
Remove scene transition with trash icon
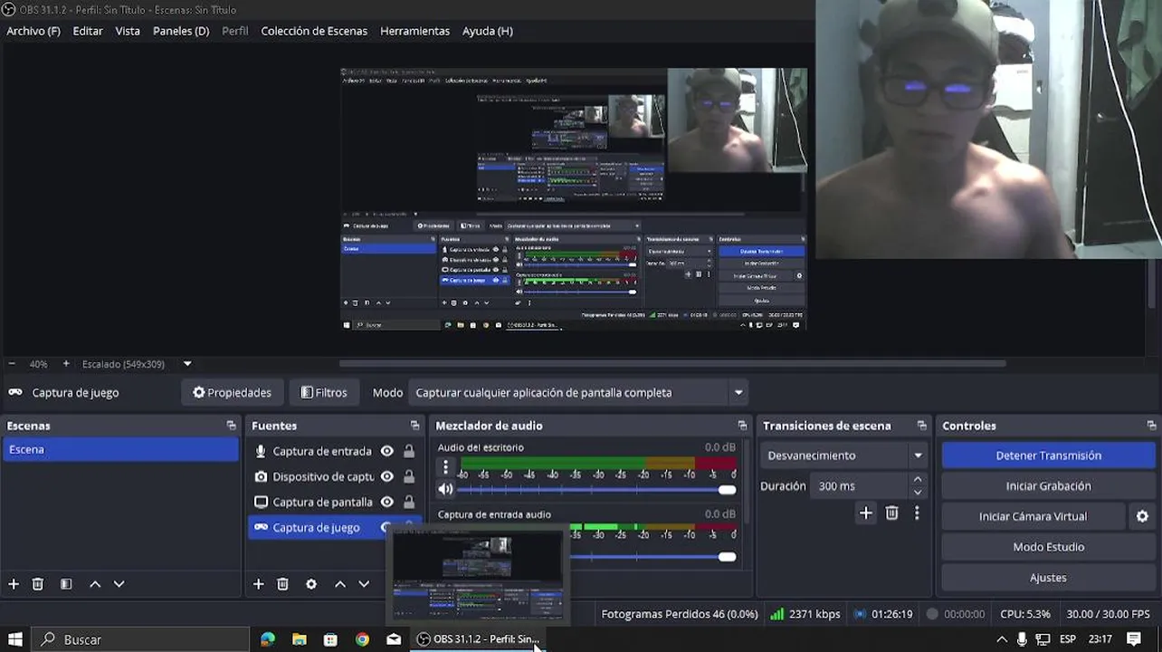click(891, 513)
